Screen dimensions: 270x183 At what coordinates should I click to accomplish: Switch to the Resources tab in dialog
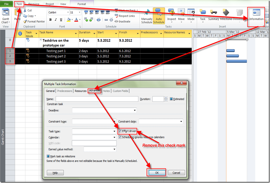coord(81,91)
